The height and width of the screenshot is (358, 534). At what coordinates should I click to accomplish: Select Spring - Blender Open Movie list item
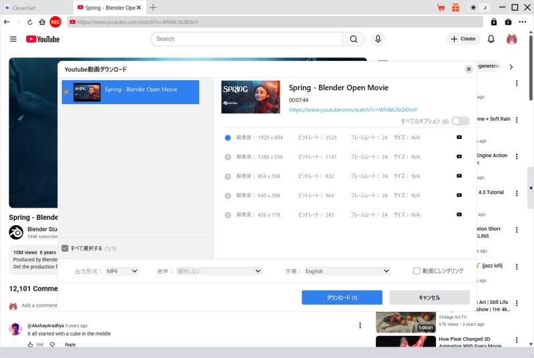tap(130, 92)
